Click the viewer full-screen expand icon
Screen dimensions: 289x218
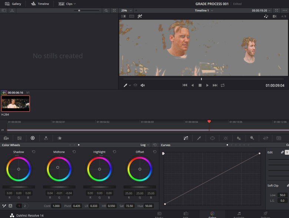pyautogui.click(x=276, y=10)
